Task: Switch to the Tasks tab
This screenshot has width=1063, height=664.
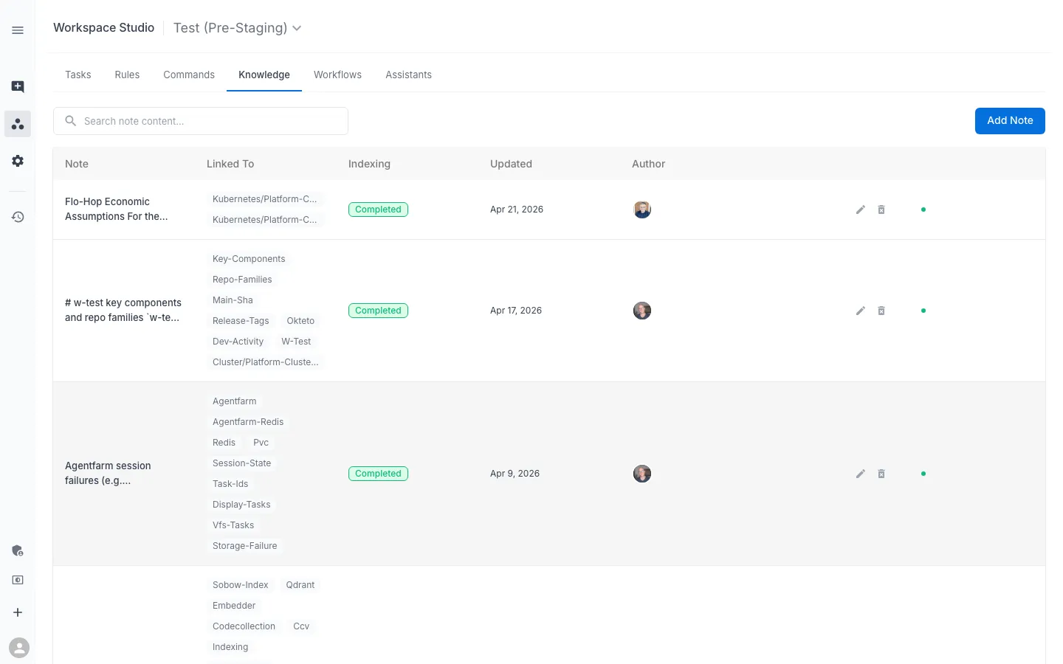Action: (78, 75)
